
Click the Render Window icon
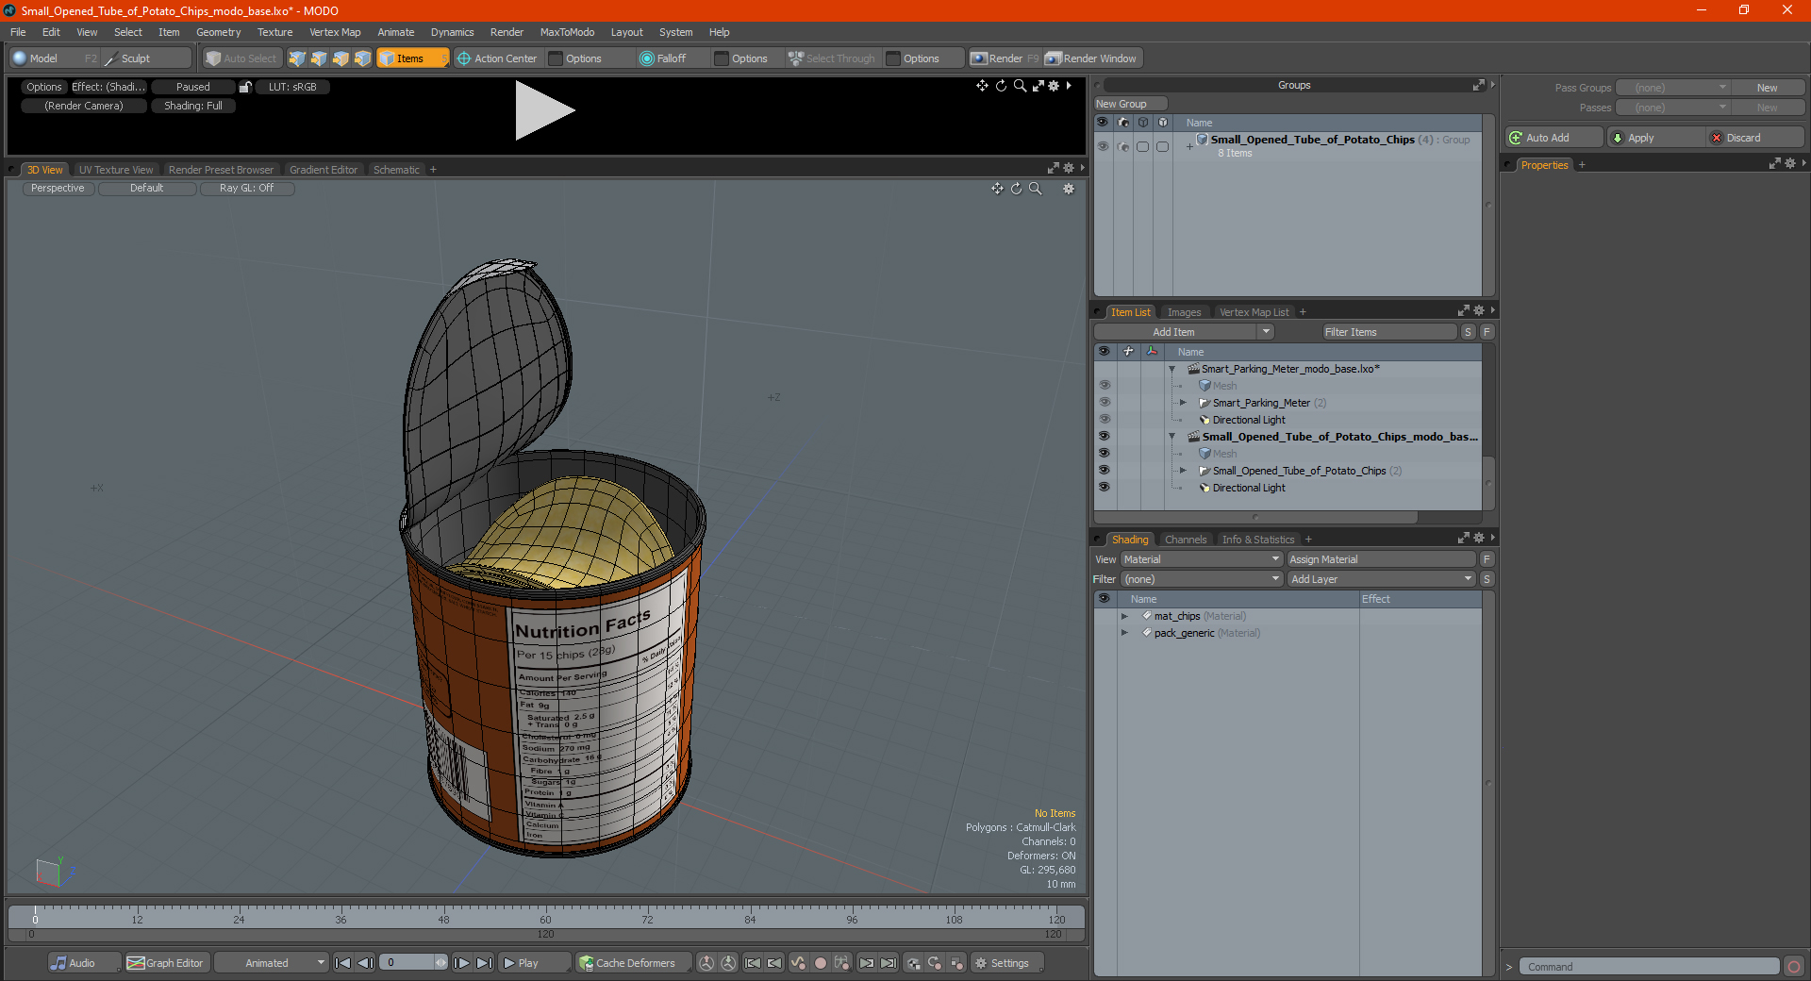(x=1054, y=58)
